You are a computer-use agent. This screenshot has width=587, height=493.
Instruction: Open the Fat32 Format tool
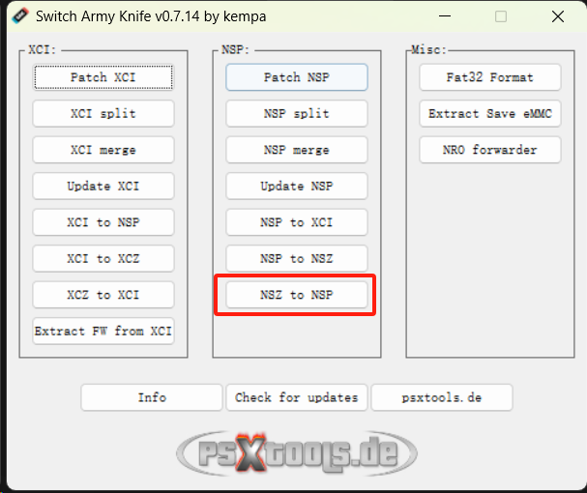tap(489, 77)
